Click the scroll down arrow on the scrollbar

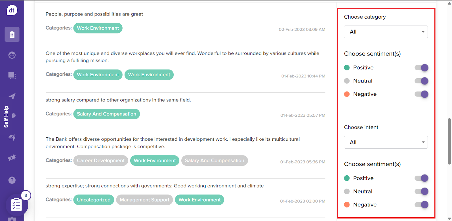tap(449, 218)
